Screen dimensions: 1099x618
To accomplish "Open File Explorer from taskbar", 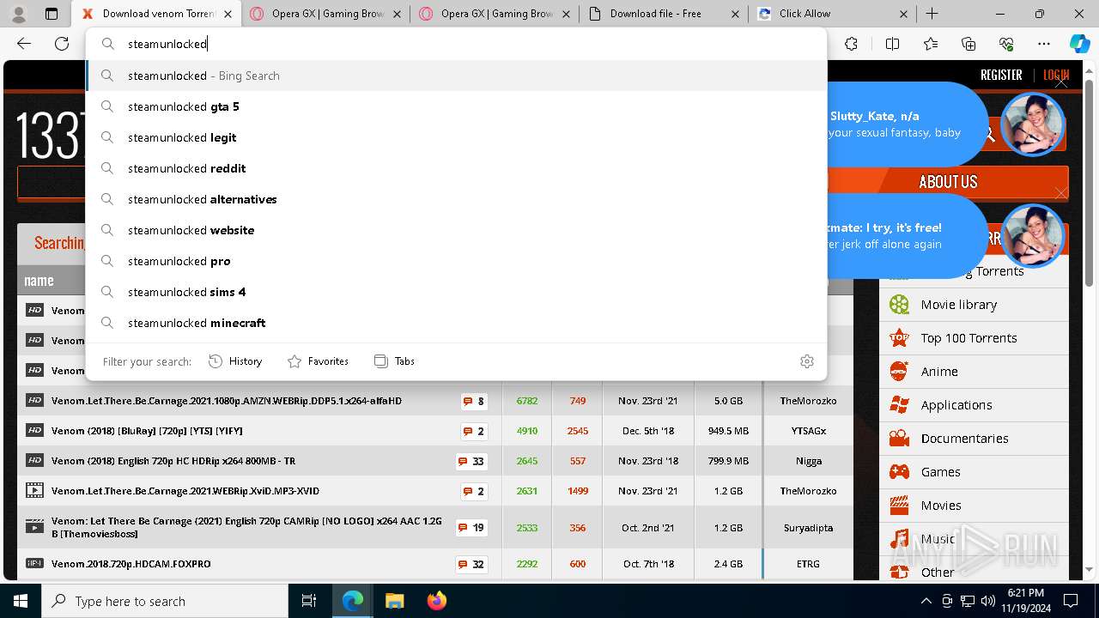I will click(x=395, y=601).
